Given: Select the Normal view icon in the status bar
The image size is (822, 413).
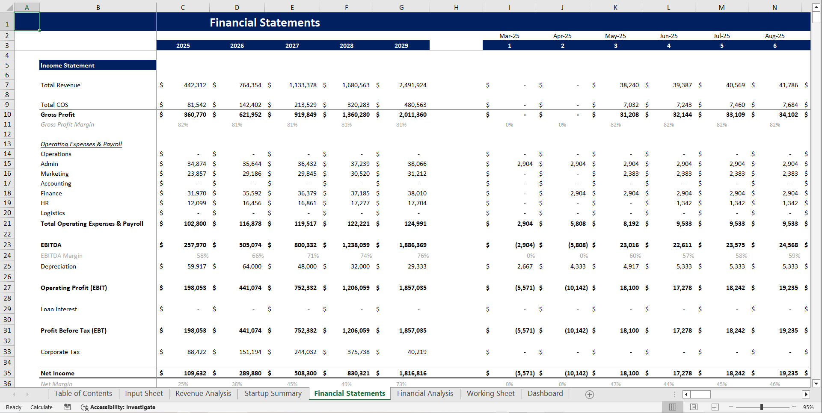Looking at the screenshot, I should [x=673, y=407].
